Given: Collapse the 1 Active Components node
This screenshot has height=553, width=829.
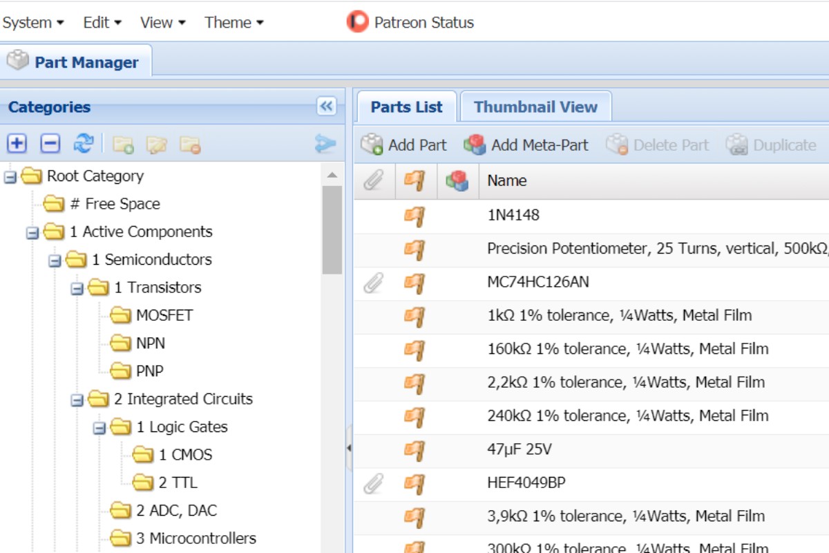Looking at the screenshot, I should (32, 233).
